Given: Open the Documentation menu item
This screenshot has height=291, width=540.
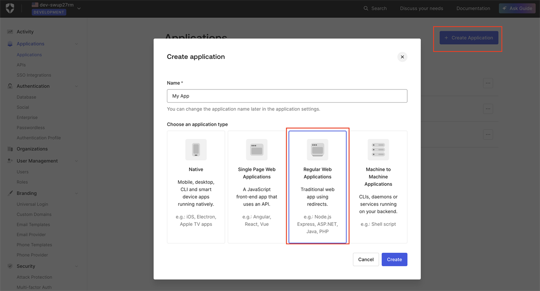Looking at the screenshot, I should tap(473, 9).
